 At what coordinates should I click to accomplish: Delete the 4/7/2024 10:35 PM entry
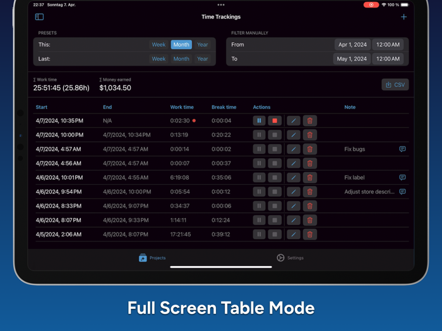tap(310, 121)
